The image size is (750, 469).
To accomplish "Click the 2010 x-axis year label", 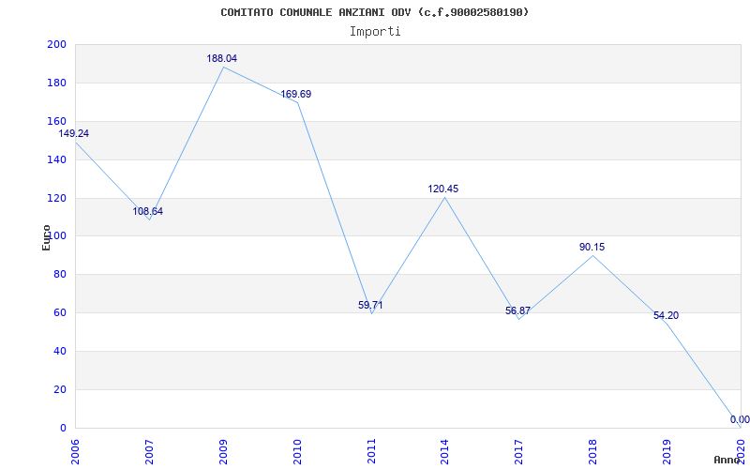I will tap(297, 452).
